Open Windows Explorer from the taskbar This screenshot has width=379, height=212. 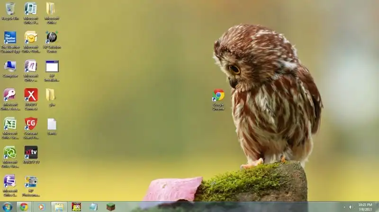coord(59,207)
